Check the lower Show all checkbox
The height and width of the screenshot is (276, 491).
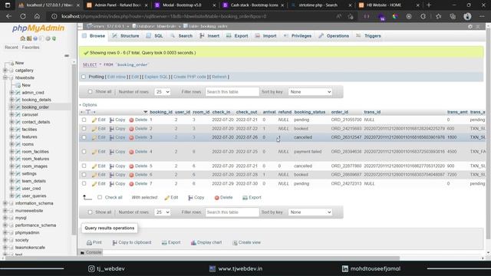[x=91, y=212]
